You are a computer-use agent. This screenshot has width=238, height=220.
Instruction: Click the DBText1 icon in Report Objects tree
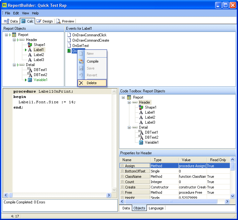pyautogui.click(x=30, y=70)
